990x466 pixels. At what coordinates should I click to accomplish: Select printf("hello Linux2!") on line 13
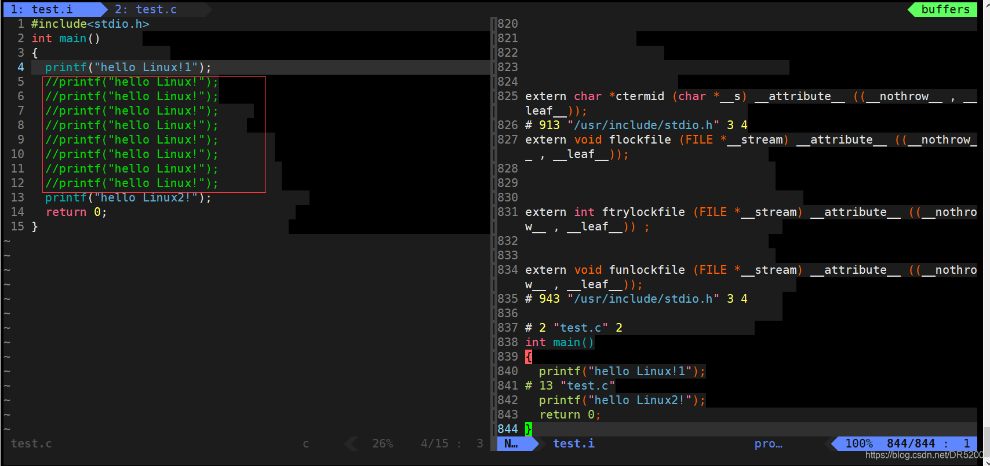pyautogui.click(x=128, y=197)
